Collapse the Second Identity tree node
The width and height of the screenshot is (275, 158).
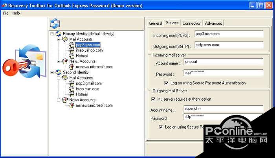coord(52,72)
